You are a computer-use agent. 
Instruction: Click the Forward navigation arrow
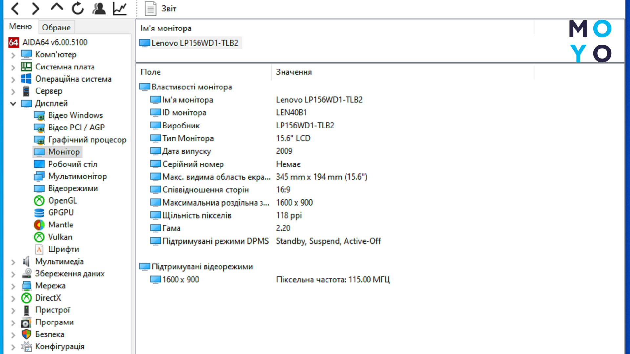[36, 9]
